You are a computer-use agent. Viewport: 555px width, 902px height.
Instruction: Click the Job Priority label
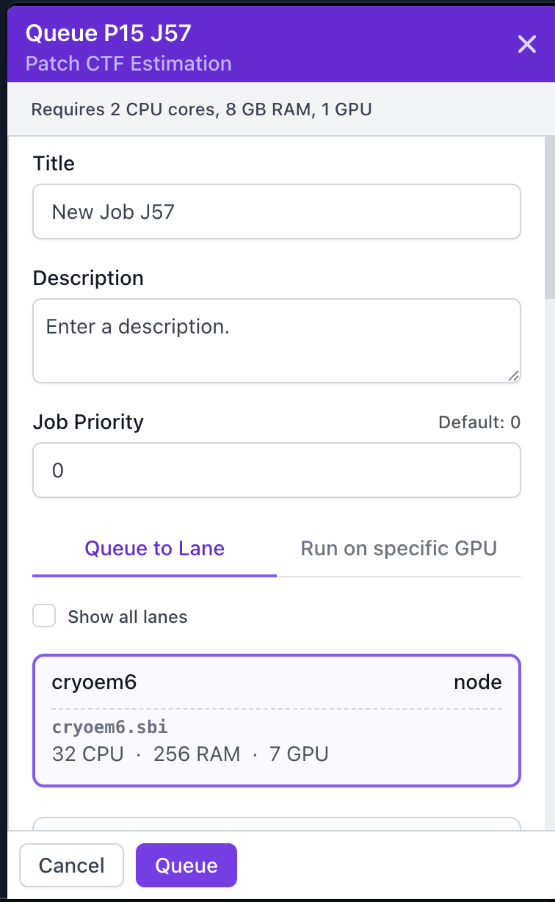tap(88, 422)
